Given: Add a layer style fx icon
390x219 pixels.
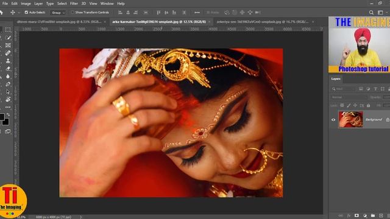Looking at the screenshot, I should (349, 215).
